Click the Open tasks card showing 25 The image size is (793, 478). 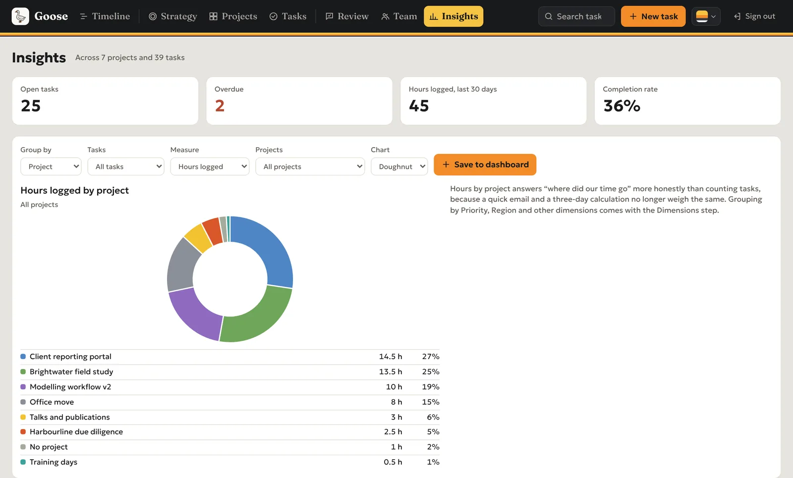(105, 101)
